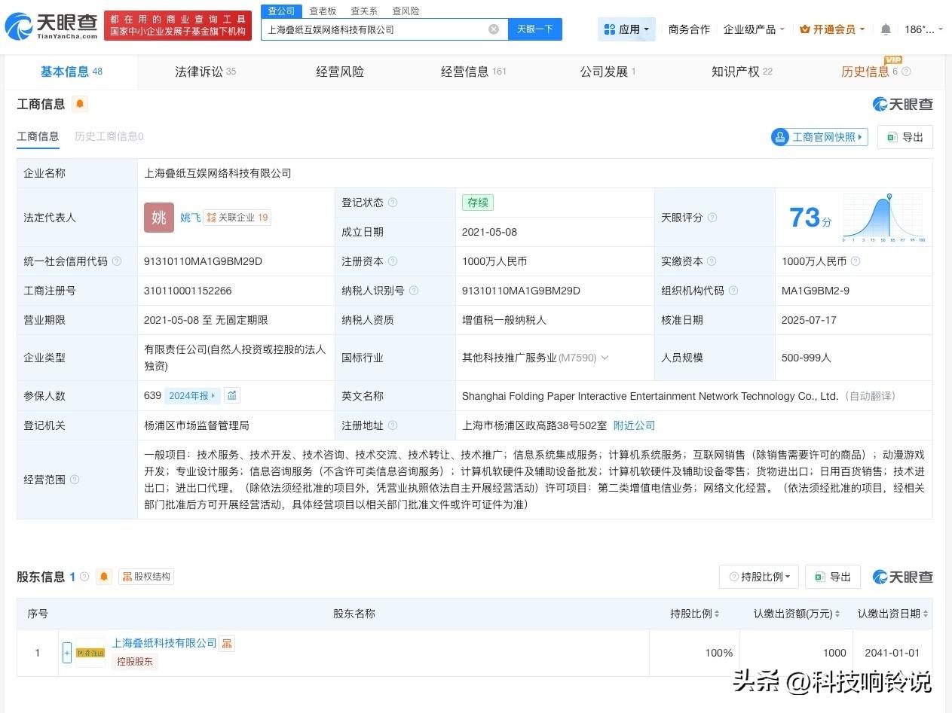Open the TianYan score distribution chart
This screenshot has width=952, height=713.
[883, 218]
